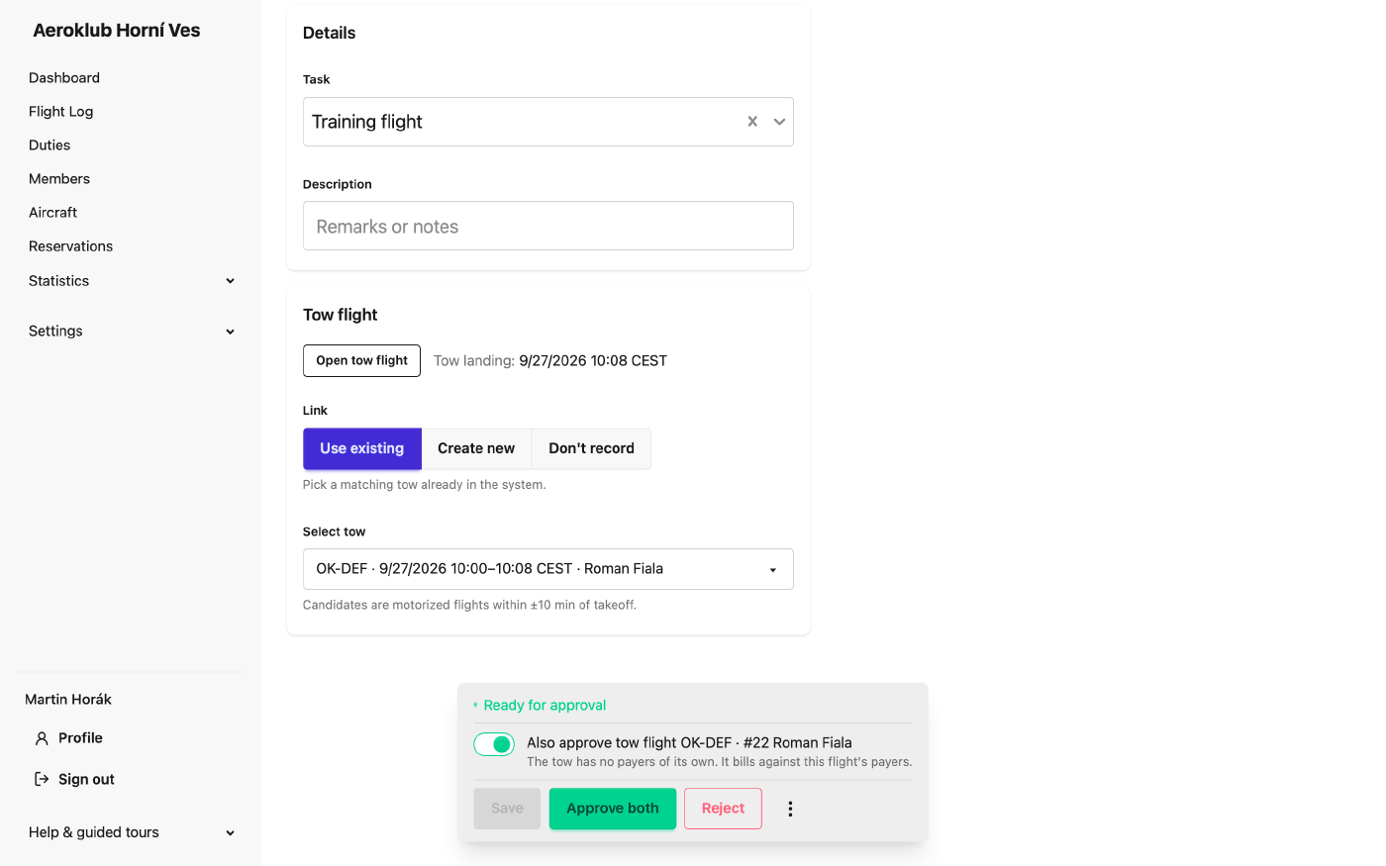Click 'The tow has no payers' note
1386x866 pixels.
pyautogui.click(x=720, y=762)
